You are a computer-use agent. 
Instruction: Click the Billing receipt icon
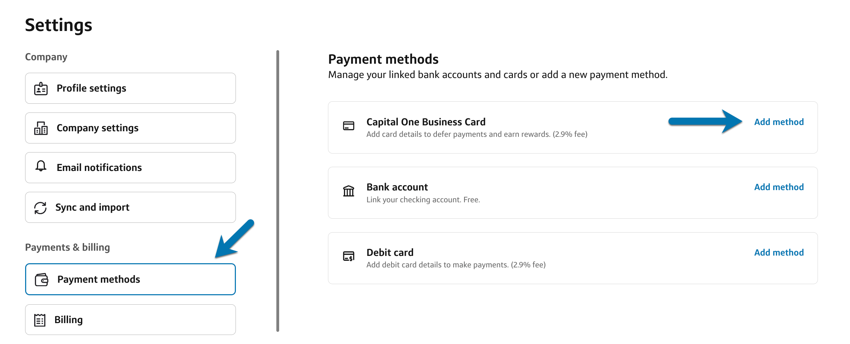pyautogui.click(x=40, y=320)
